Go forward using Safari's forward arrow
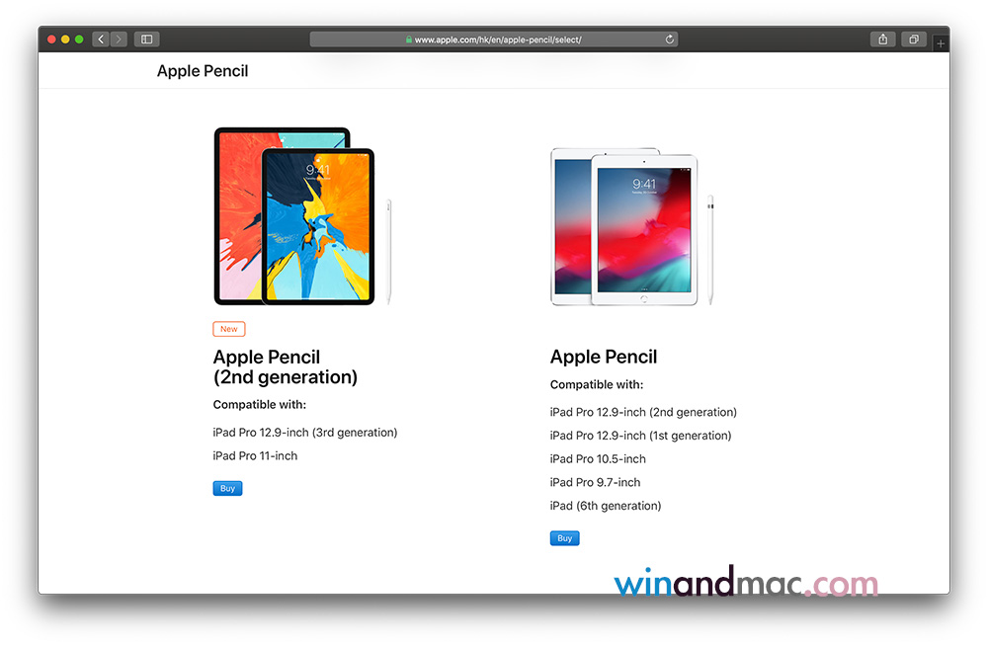Screen dimensions: 988x645 click(x=119, y=40)
